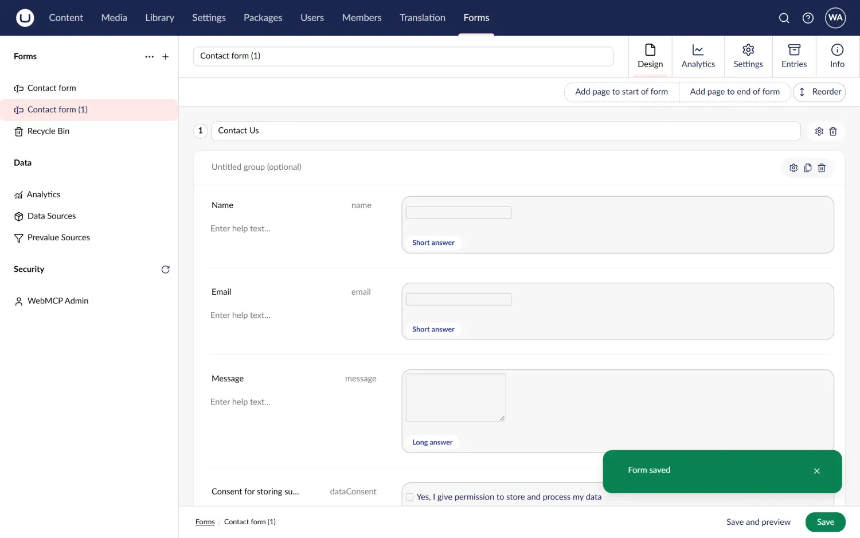Delete the Contact Us page via trash icon
This screenshot has height=538, width=860.
(x=833, y=131)
